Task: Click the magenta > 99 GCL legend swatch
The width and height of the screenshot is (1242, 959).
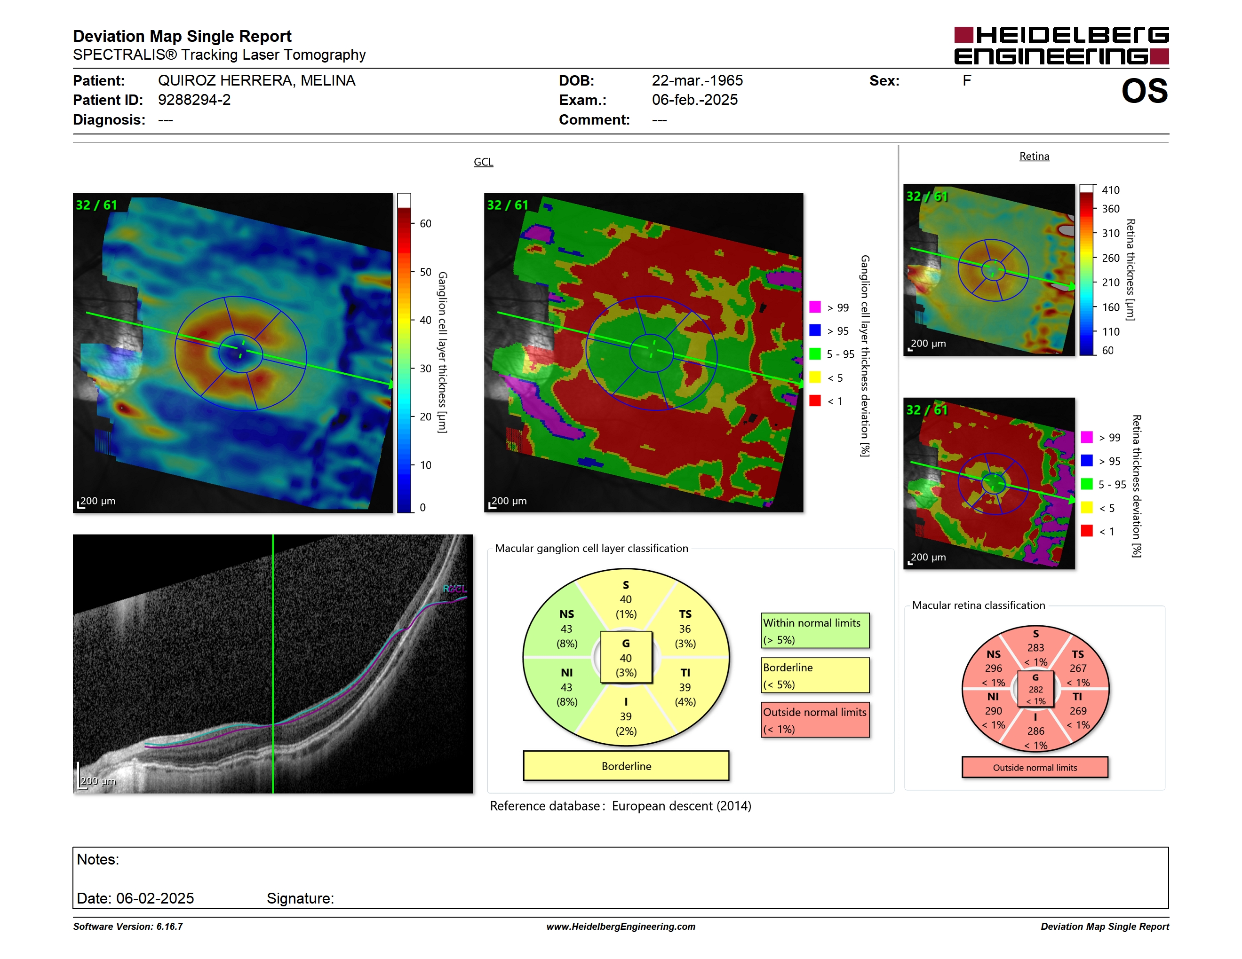Action: (x=815, y=307)
